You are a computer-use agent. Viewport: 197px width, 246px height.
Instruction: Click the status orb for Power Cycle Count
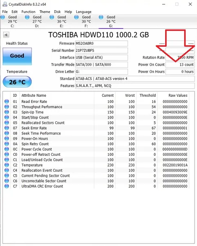(7, 149)
